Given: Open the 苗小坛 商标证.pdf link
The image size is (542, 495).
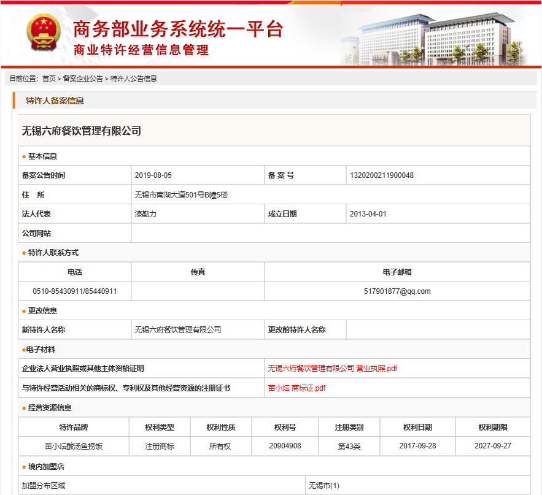Looking at the screenshot, I should click(x=296, y=388).
